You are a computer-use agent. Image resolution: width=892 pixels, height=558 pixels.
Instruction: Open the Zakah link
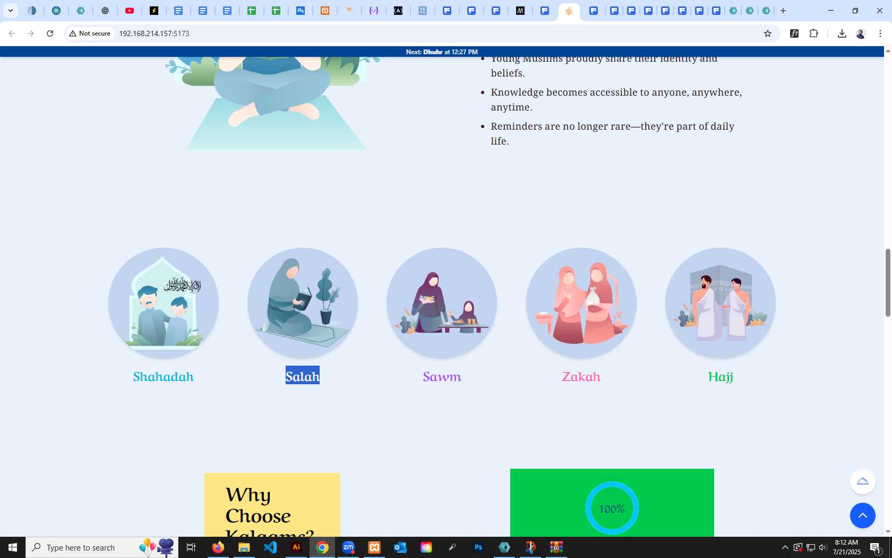(x=581, y=376)
